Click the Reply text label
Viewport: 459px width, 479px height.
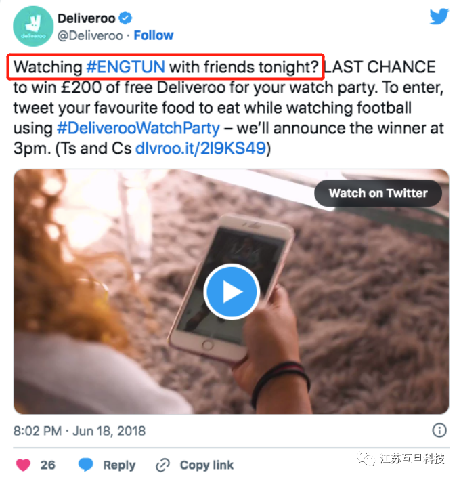click(119, 465)
